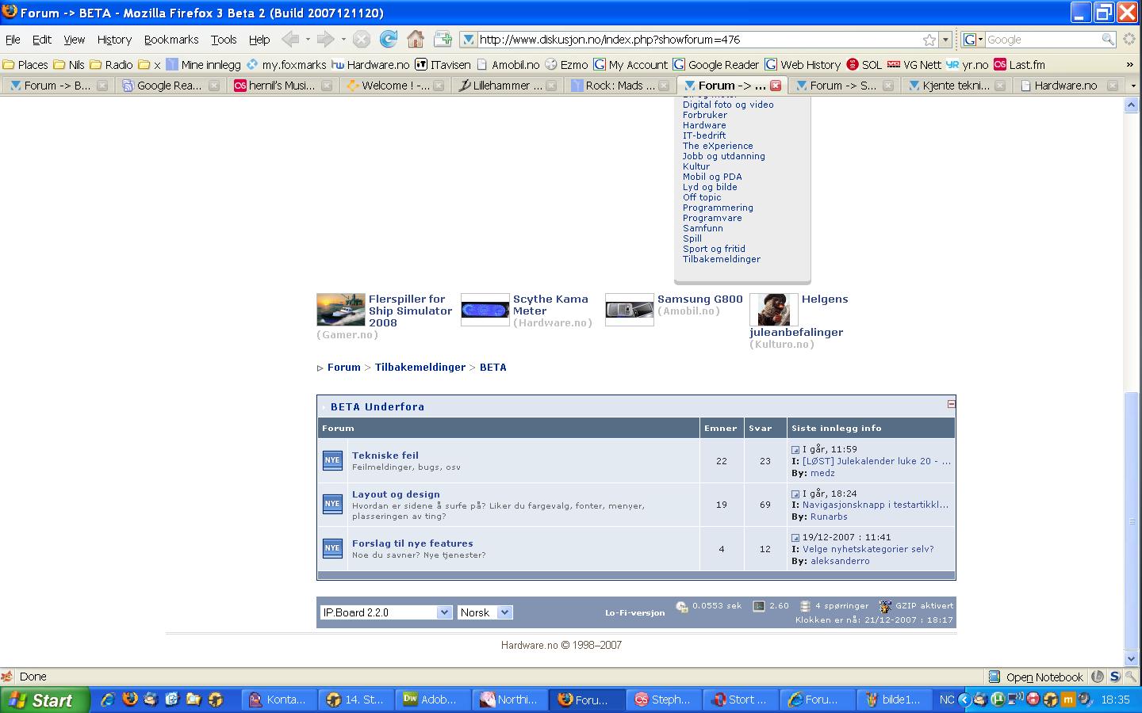
Task: Click into the Google search input field
Action: pyautogui.click(x=1042, y=40)
